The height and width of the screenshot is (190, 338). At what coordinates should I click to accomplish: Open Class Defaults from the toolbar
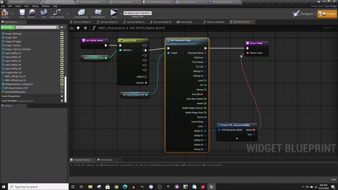(x=98, y=13)
